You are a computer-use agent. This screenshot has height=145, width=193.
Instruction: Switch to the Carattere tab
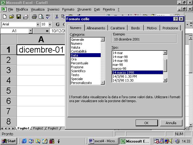tap(118, 28)
